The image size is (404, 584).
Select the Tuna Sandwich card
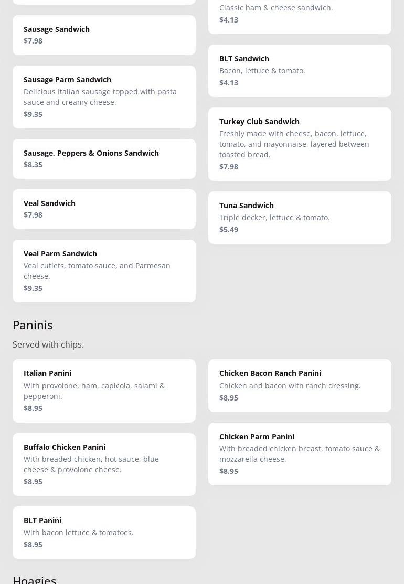click(x=299, y=217)
